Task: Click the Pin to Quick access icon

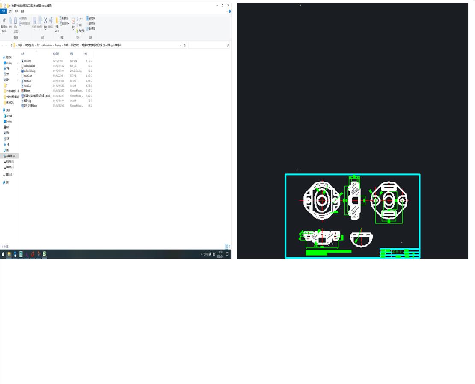Action: 4,21
